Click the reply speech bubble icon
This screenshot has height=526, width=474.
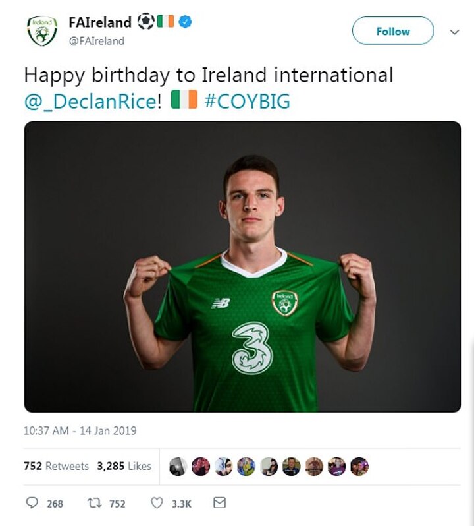click(32, 503)
